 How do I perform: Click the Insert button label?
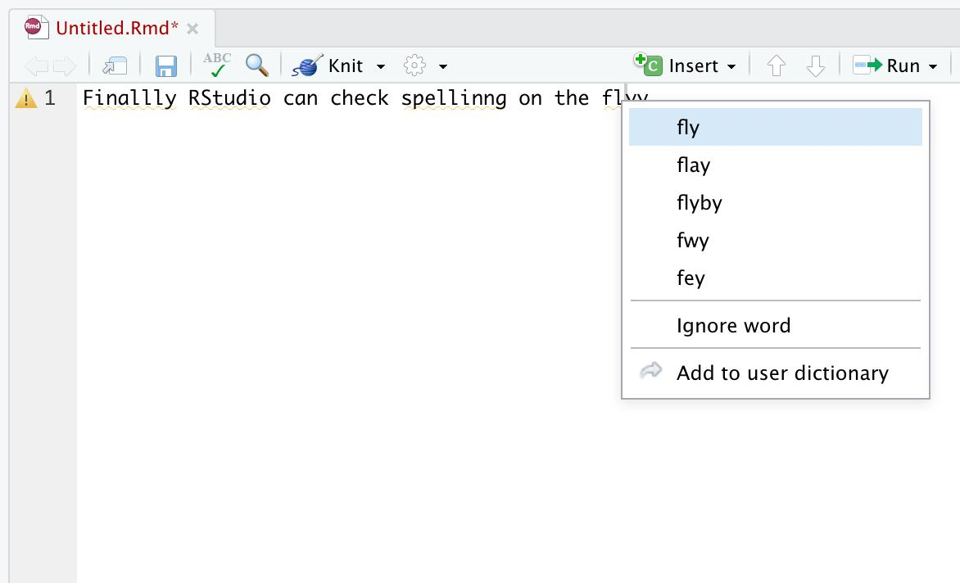pyautogui.click(x=693, y=66)
